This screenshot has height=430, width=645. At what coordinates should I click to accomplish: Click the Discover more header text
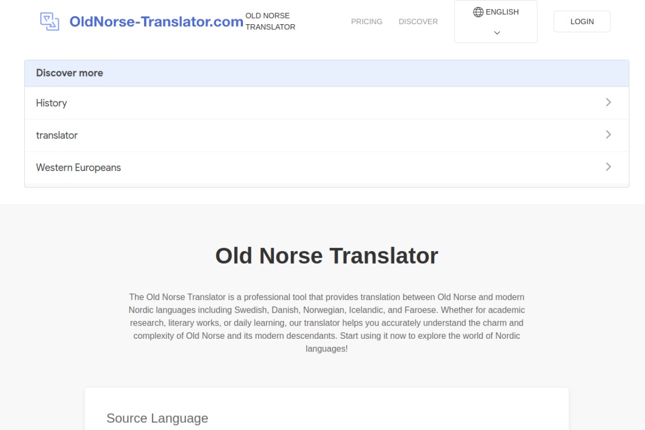[x=70, y=73]
